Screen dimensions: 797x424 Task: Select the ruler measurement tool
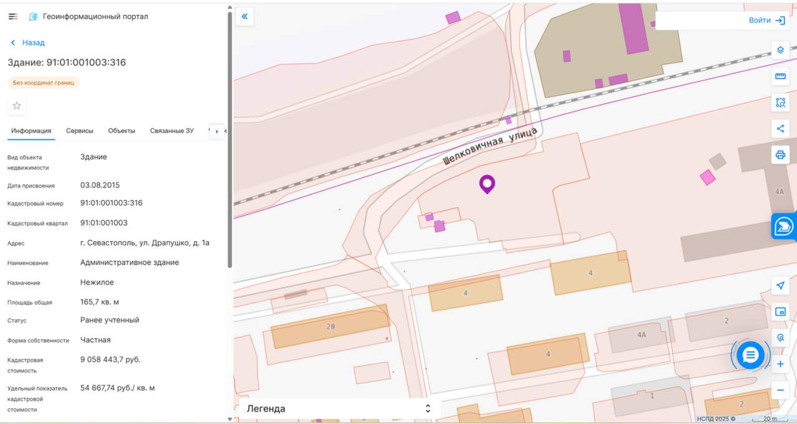[x=780, y=77]
